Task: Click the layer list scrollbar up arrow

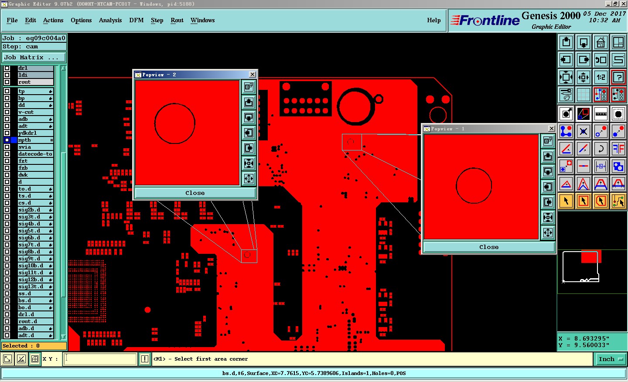Action: (x=64, y=68)
